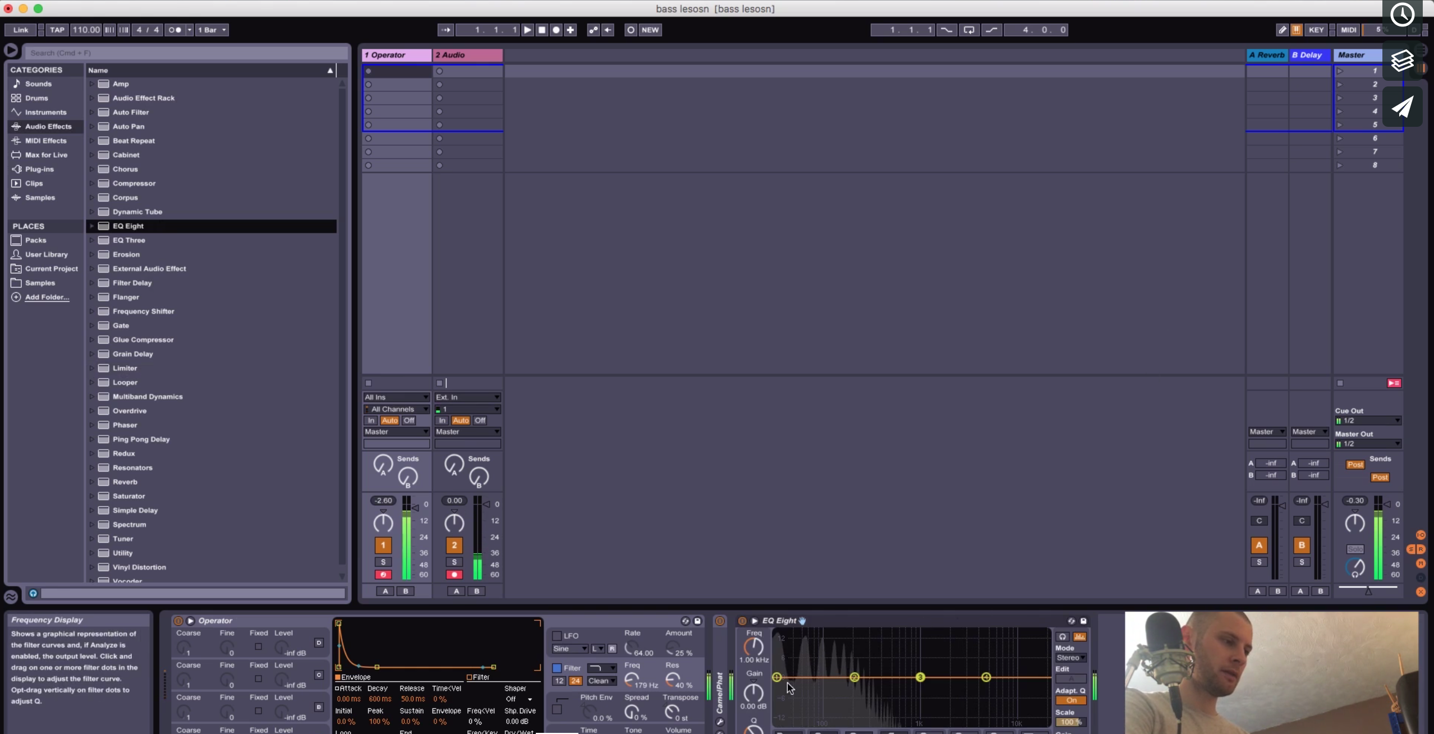Image resolution: width=1434 pixels, height=734 pixels.
Task: Click the groove pool wave icon
Action: (x=11, y=597)
